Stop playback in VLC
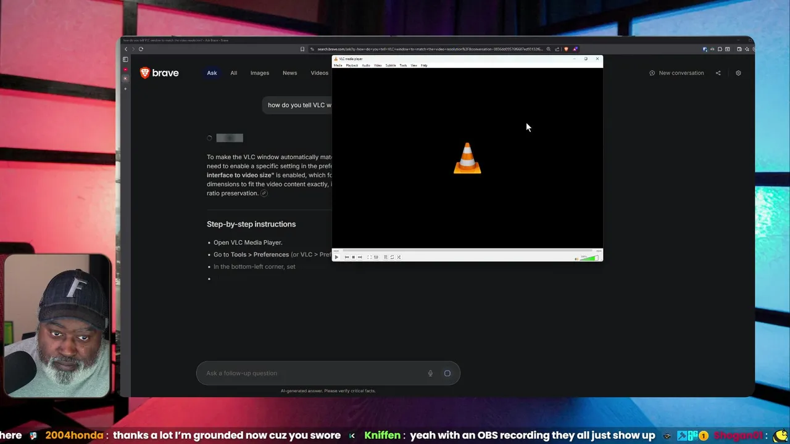Image resolution: width=790 pixels, height=444 pixels. click(353, 257)
